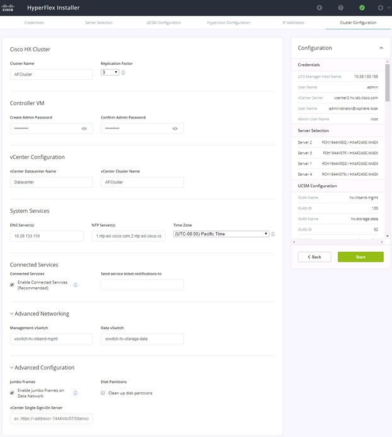
Task: Open the Time Zone dropdown
Action: 221,234
